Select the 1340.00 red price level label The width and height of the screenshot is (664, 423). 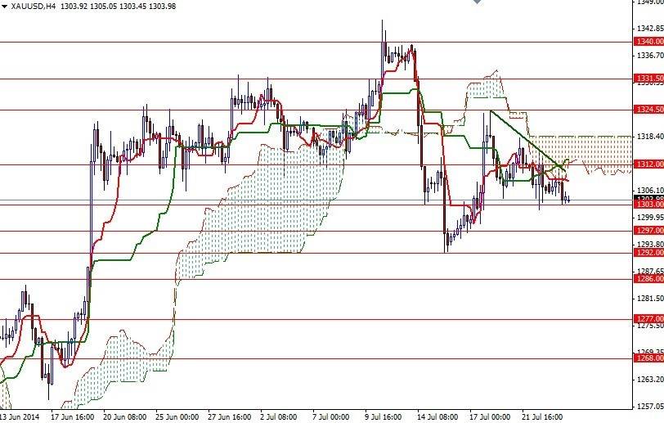point(648,42)
